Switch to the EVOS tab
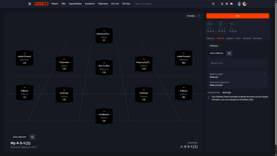Viewport: 277px width, 156px height. 238,38
